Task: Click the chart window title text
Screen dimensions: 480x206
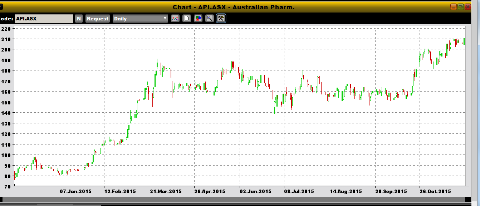Action: [234, 7]
